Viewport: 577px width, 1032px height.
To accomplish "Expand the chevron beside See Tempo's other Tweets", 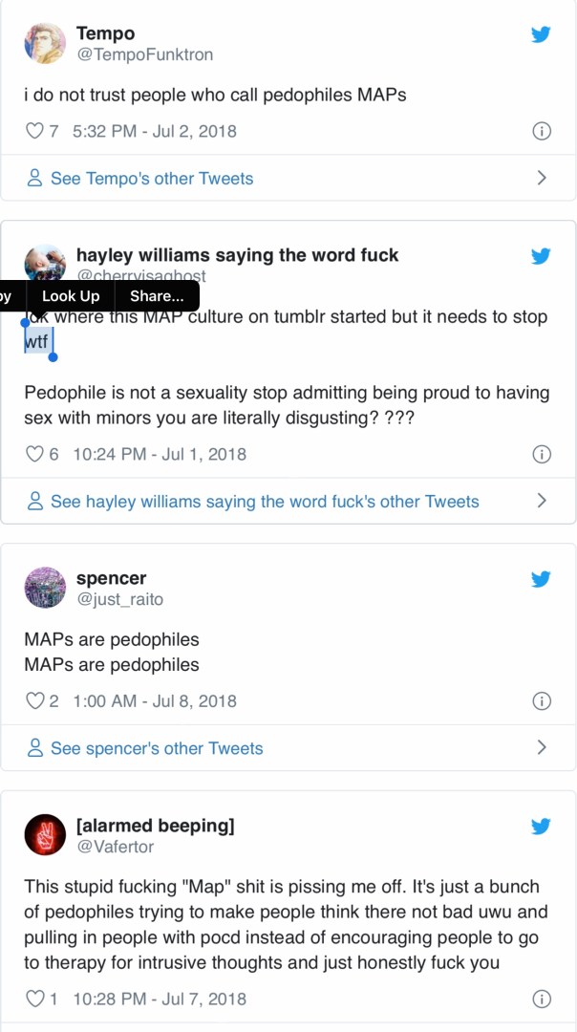I will pyautogui.click(x=542, y=178).
